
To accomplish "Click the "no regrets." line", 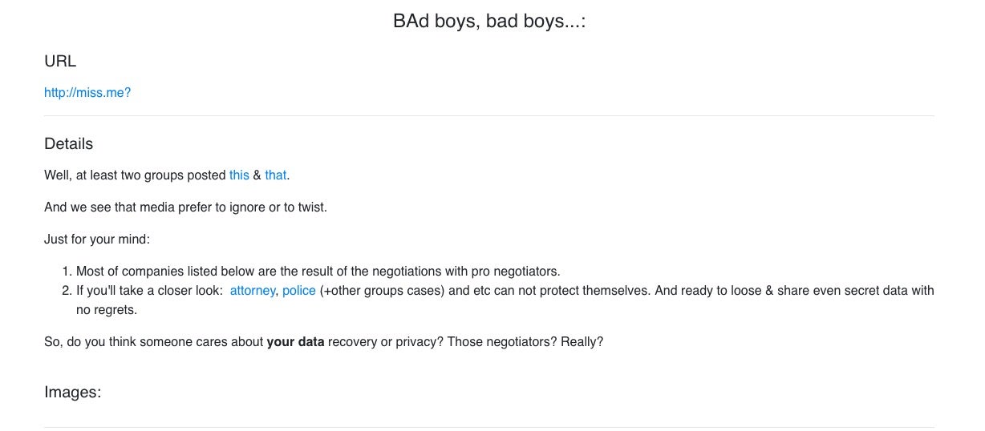I will pyautogui.click(x=107, y=310).
